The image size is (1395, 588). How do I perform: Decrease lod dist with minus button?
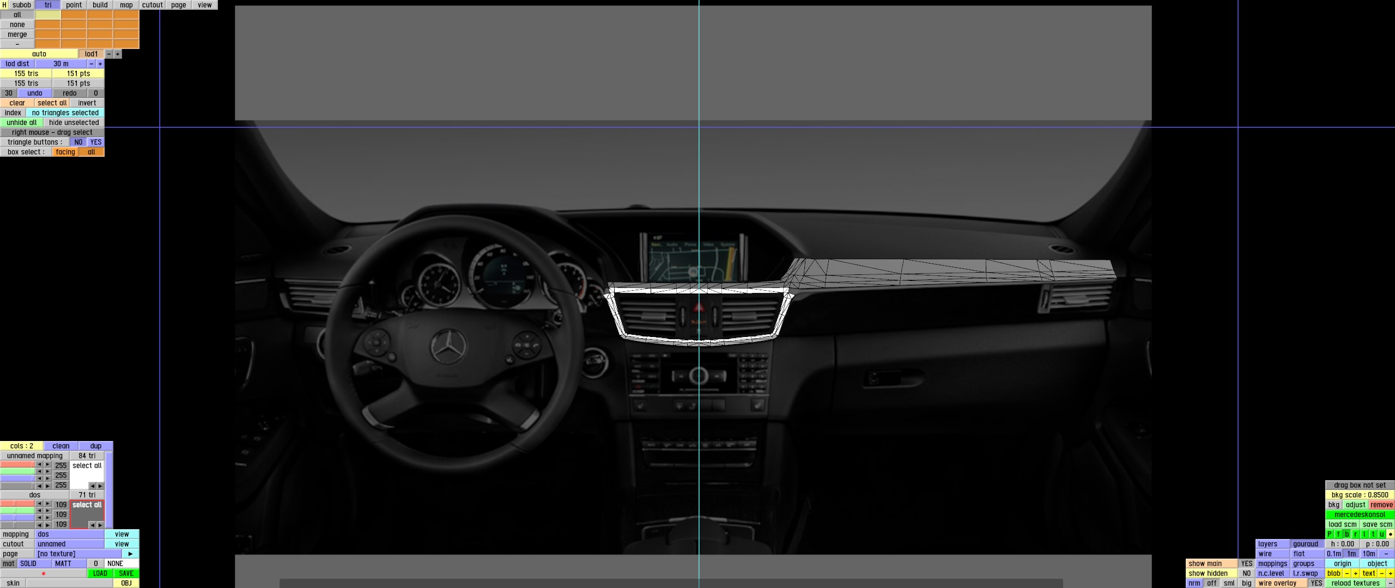tap(92, 64)
